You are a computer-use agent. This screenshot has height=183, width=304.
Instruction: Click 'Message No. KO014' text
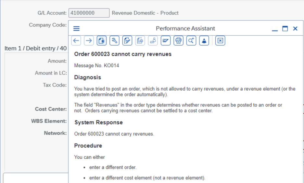[96, 65]
